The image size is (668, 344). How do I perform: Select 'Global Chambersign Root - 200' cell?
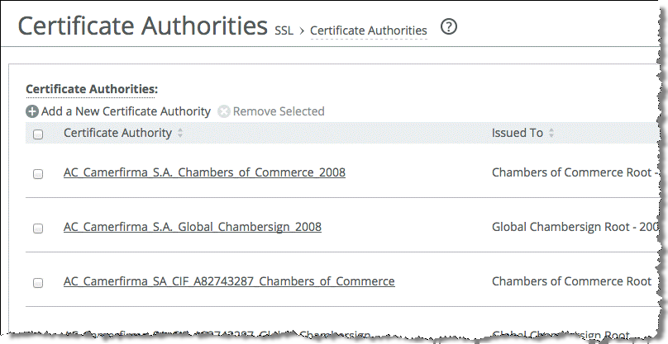tap(575, 227)
